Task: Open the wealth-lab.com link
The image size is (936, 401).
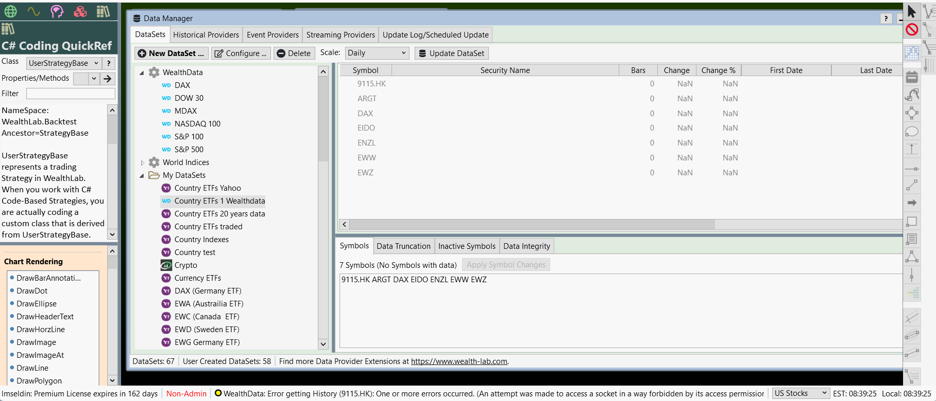Action: click(459, 361)
